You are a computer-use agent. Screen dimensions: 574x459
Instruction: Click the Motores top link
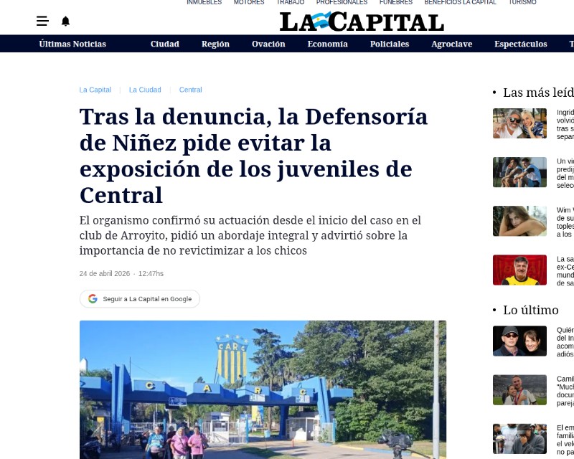(249, 2)
